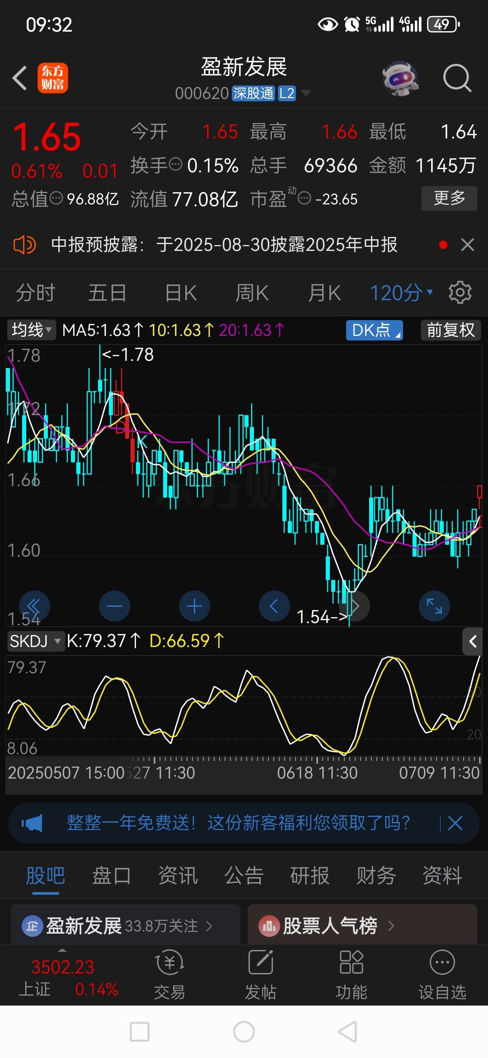The height and width of the screenshot is (1058, 488).
Task: Switch to 月K chart tab
Action: click(324, 293)
